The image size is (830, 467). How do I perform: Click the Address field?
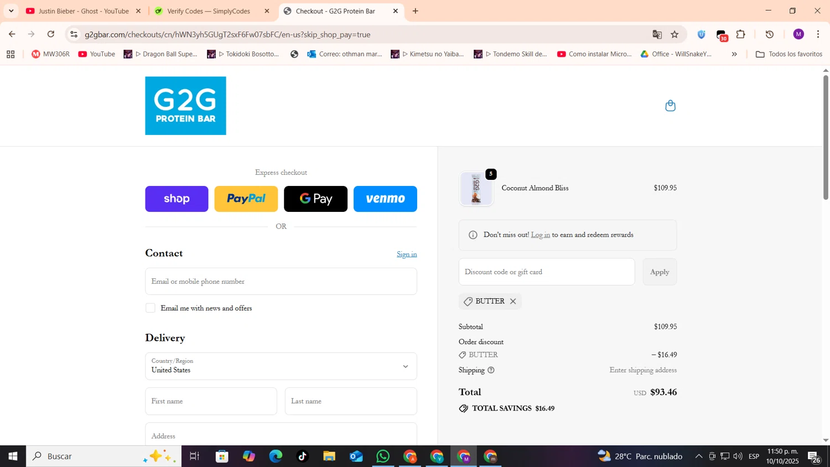tap(281, 434)
